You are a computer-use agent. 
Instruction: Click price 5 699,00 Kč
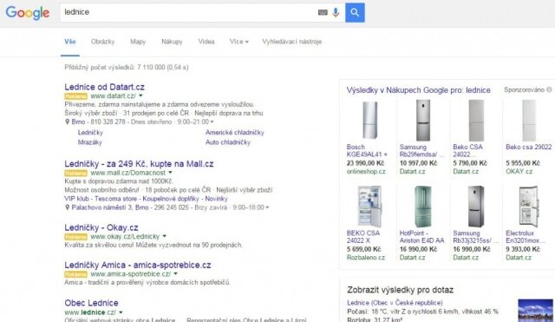tap(363, 249)
